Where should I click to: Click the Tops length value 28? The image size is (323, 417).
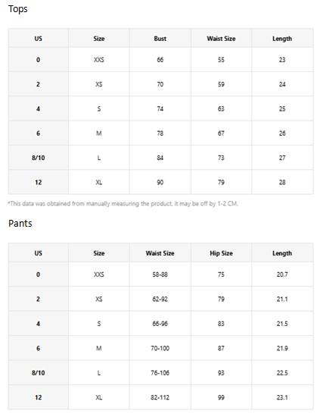282,182
